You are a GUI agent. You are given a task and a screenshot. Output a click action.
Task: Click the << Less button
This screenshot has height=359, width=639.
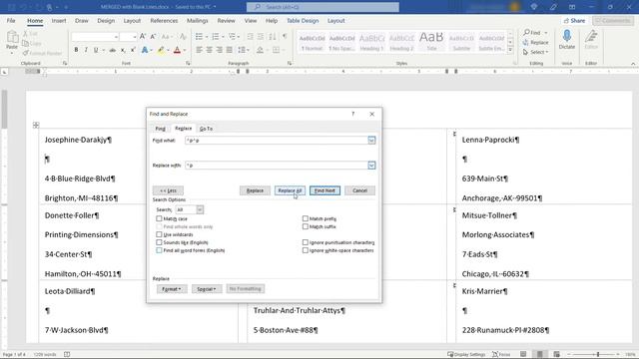point(168,190)
